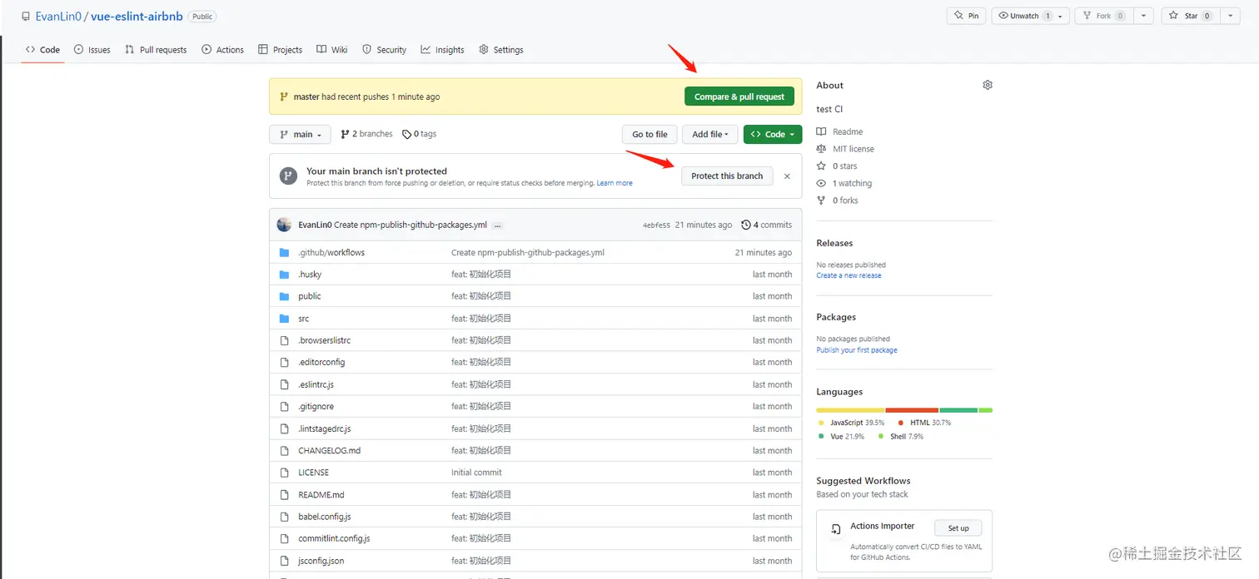This screenshot has height=579, width=1259.
Task: Open jsconfig.json file
Action: [x=321, y=561]
